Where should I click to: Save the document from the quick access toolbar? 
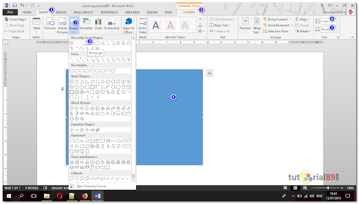point(15,5)
